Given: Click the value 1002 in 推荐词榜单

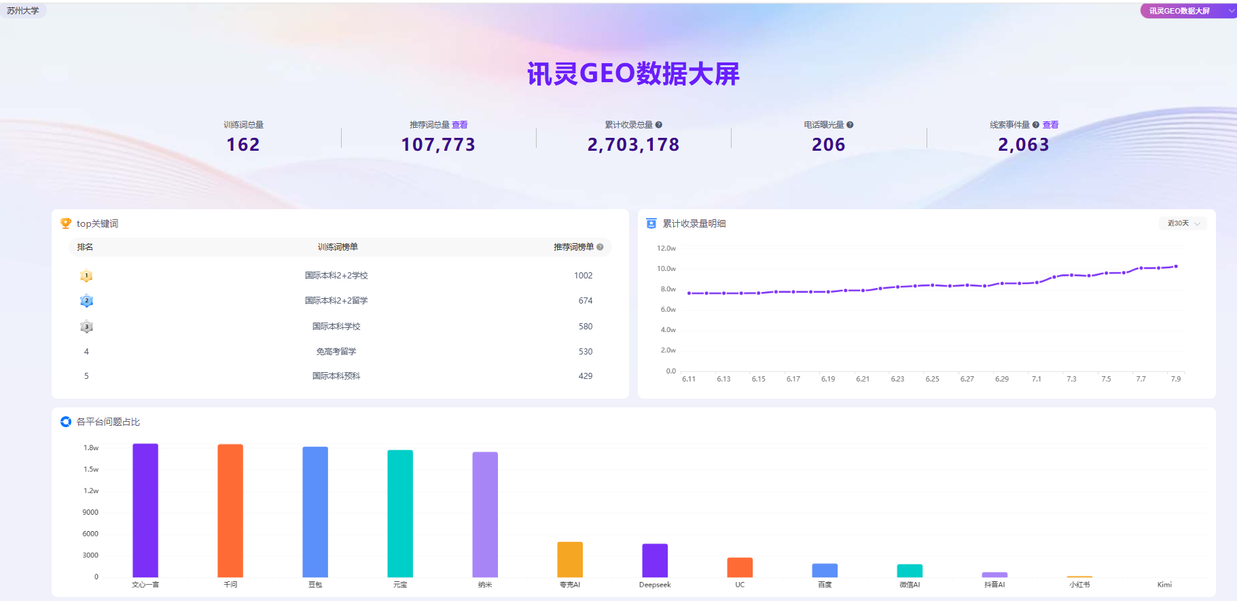Looking at the screenshot, I should click(x=583, y=276).
